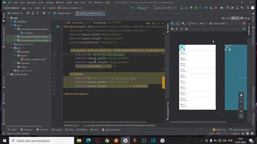The width and height of the screenshot is (257, 144).
Task: Click the Windows taskbar search box
Action: pyautogui.click(x=41, y=140)
